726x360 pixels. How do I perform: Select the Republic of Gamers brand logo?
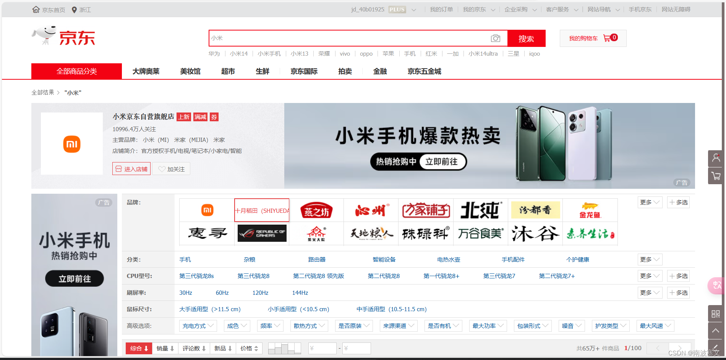pyautogui.click(x=262, y=233)
